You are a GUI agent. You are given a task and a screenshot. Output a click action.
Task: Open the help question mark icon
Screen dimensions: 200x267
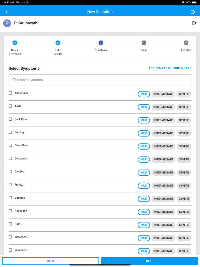point(193,12)
